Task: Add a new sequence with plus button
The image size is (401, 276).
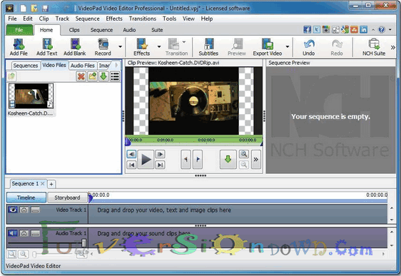Action: click(51, 184)
